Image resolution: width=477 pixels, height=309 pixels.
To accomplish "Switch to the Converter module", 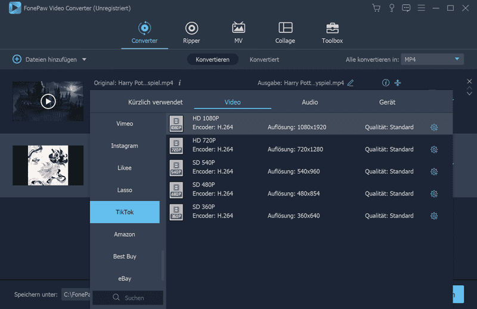I will [144, 33].
